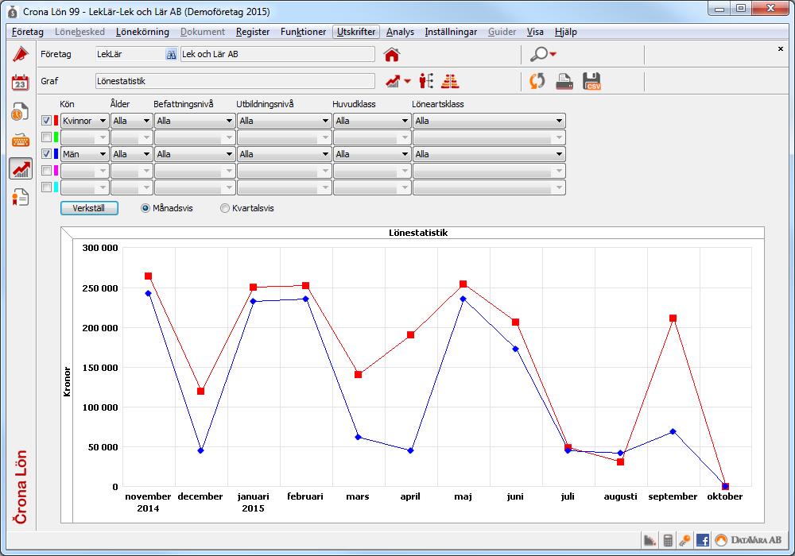The width and height of the screenshot is (795, 556).
Task: Print the graph using the printer icon
Action: tap(564, 81)
